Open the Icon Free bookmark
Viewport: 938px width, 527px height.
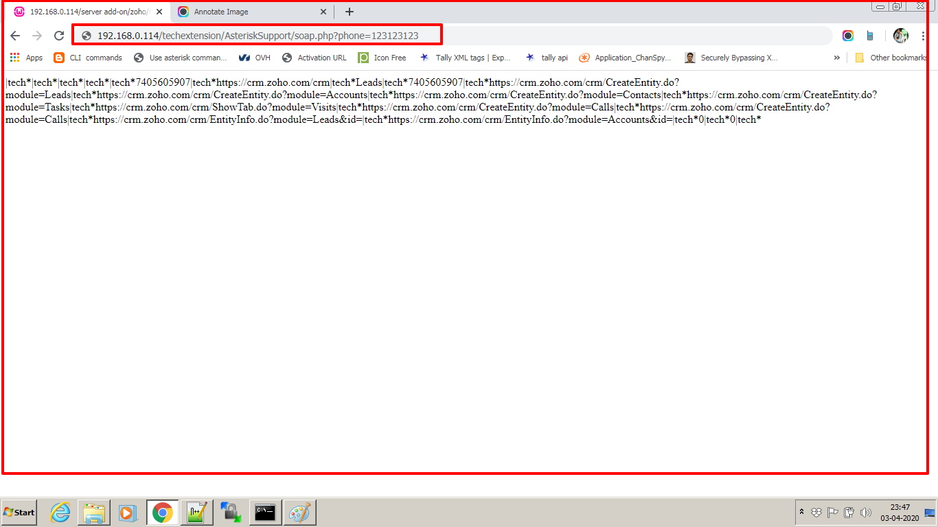coord(382,58)
